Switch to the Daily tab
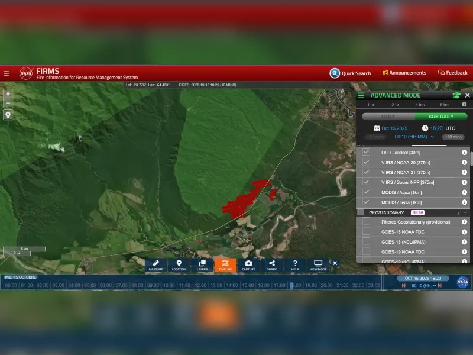Image resolution: width=473 pixels, height=355 pixels. pos(388,117)
